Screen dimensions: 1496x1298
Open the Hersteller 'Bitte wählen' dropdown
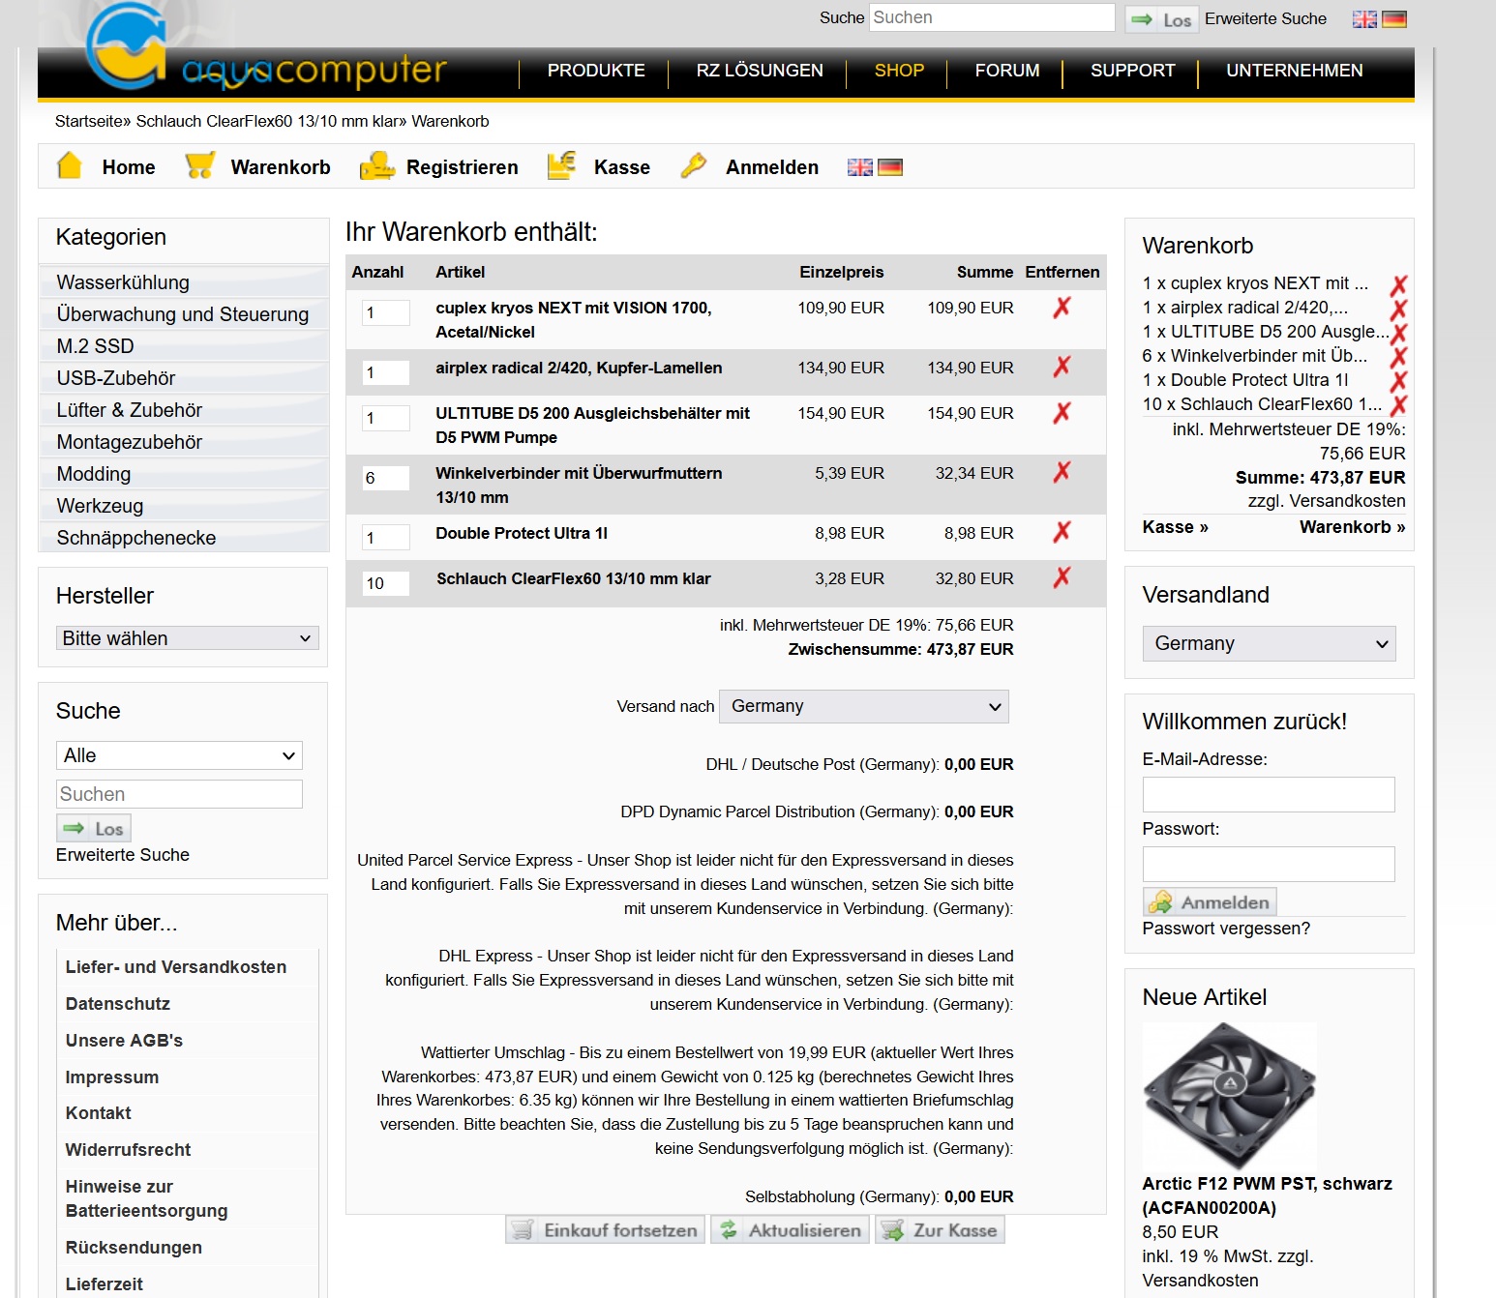tap(188, 638)
